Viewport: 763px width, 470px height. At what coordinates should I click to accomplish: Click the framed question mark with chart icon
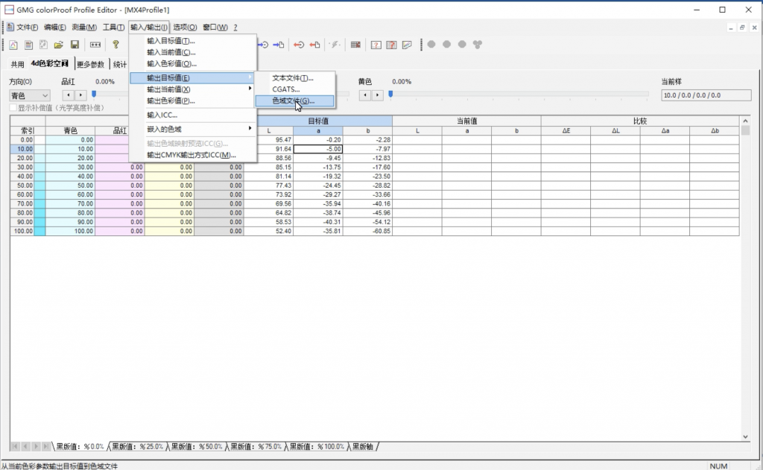tap(391, 45)
